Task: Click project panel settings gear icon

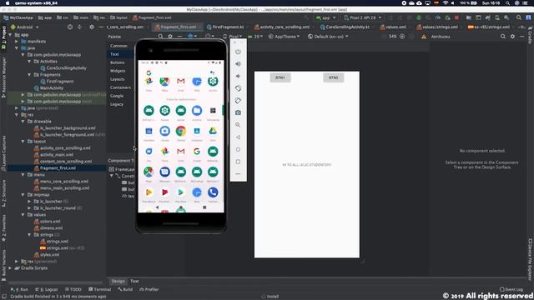Action: coord(92,27)
